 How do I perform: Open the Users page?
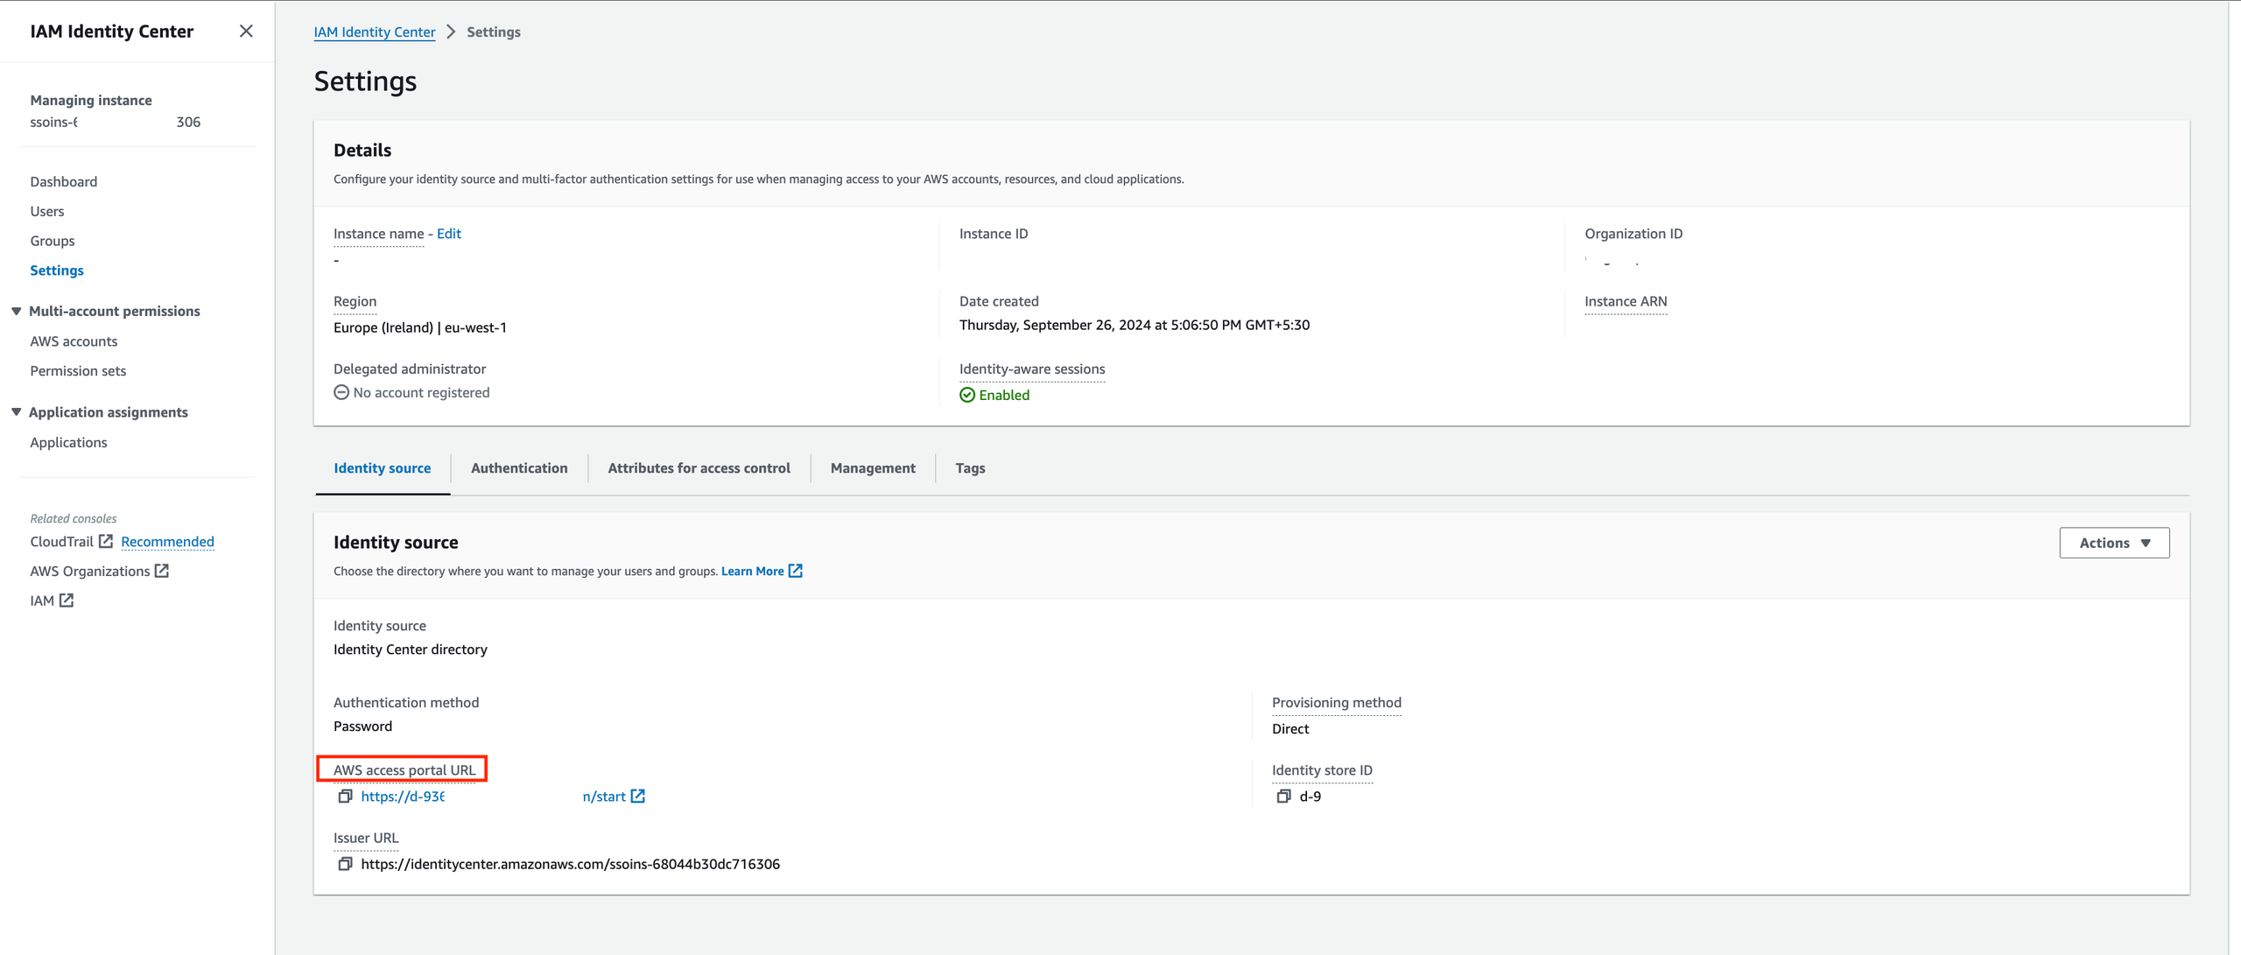(x=47, y=211)
